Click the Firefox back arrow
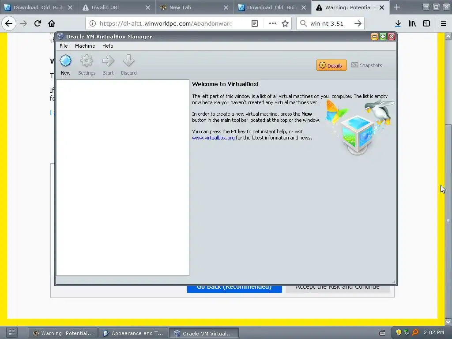Viewport: 452px width, 339px height. tap(9, 23)
